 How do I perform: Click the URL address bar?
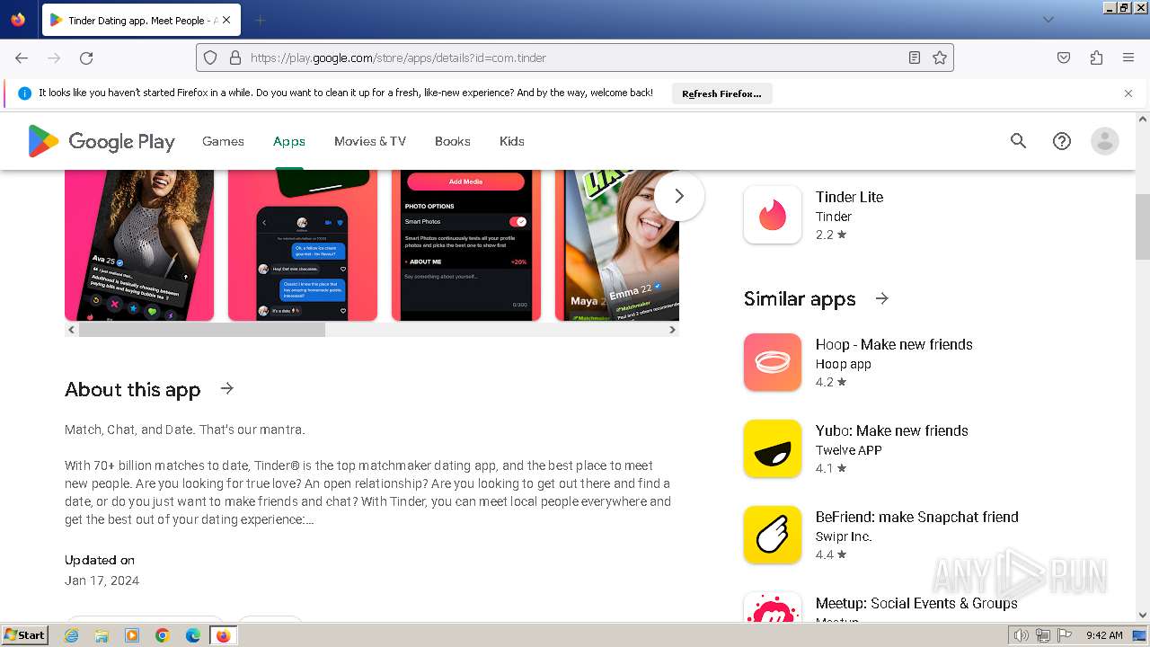click(575, 58)
